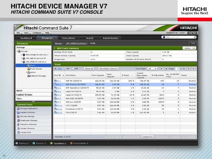Click the pool name SAP Finance-20/30/50
The height and width of the screenshot is (159, 212).
[76, 84]
